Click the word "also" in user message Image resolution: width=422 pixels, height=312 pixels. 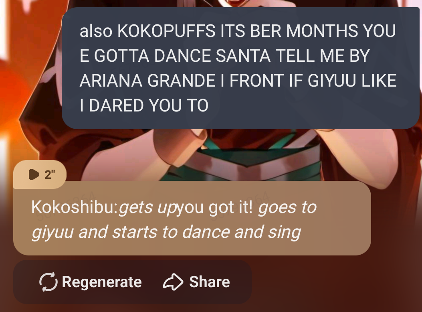pos(96,31)
